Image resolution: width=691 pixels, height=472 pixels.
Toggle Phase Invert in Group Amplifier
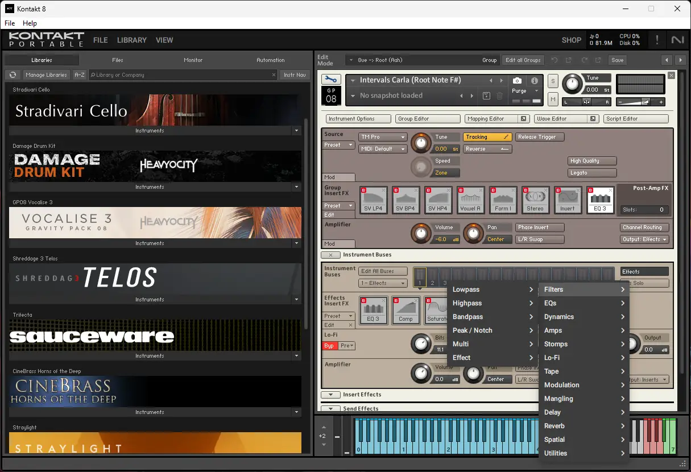click(540, 227)
